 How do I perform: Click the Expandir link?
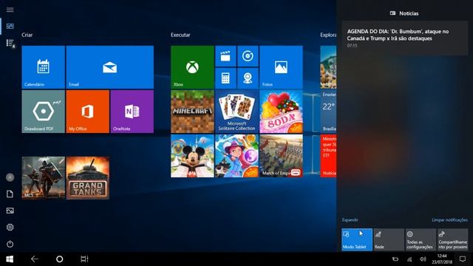point(350,220)
